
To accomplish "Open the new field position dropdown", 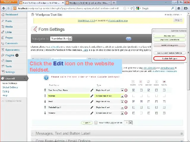I will [128, 123].
